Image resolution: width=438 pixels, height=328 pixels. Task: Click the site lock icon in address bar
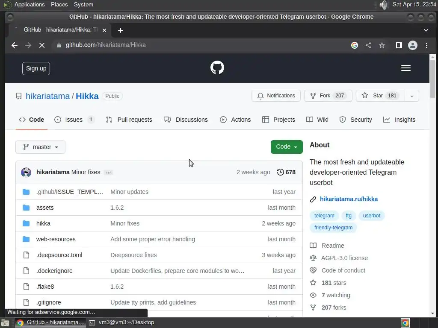59,45
